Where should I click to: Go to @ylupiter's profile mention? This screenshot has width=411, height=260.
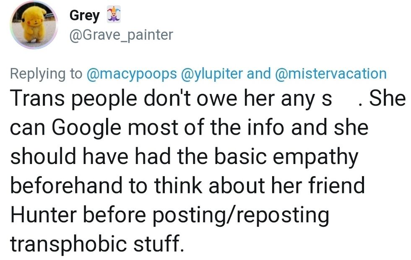coord(212,73)
